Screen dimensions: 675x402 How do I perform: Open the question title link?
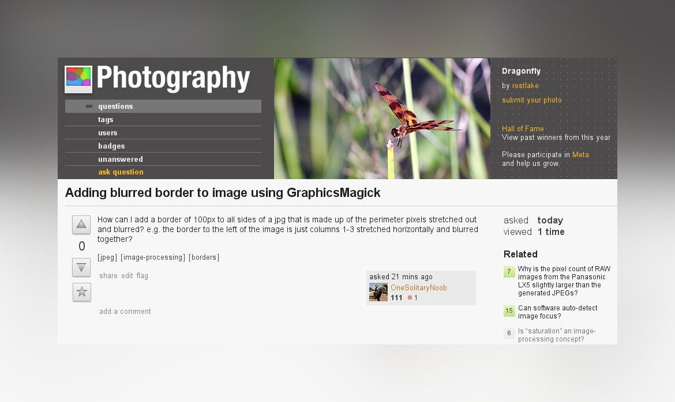pos(223,192)
